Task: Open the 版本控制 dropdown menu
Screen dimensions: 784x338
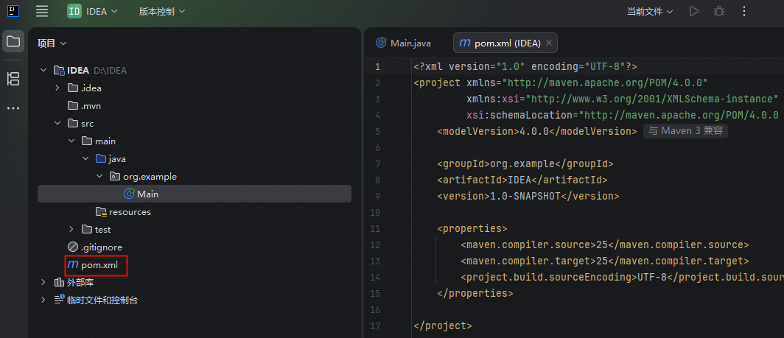Action: click(162, 11)
